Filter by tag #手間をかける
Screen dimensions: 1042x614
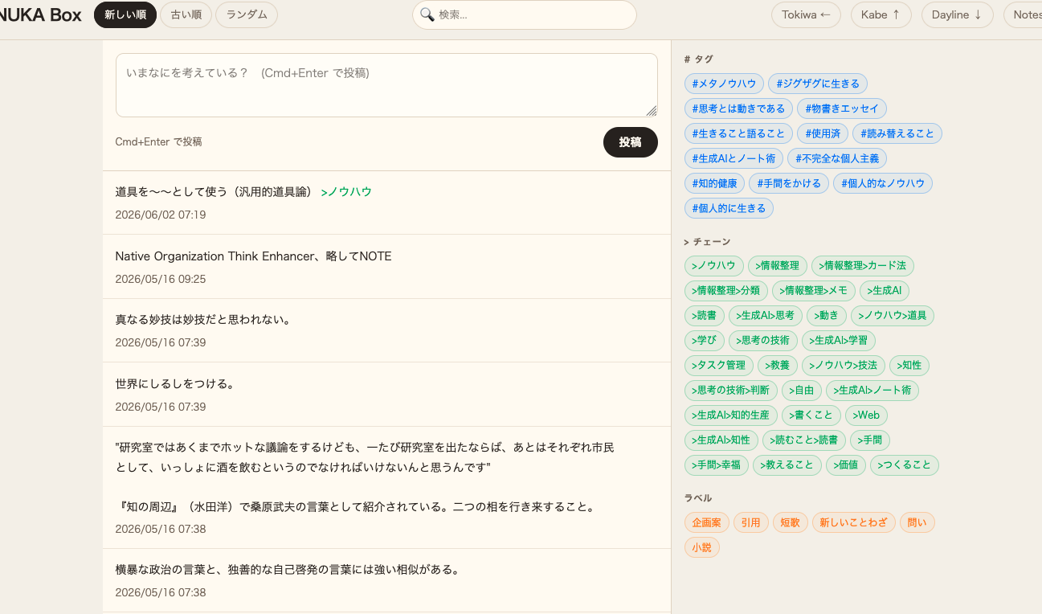(x=789, y=183)
